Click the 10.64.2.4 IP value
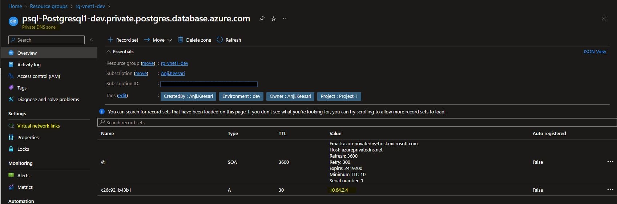Image resolution: width=617 pixels, height=204 pixels. tap(339, 190)
